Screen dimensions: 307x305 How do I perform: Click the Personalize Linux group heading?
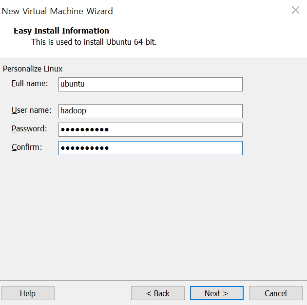click(33, 69)
